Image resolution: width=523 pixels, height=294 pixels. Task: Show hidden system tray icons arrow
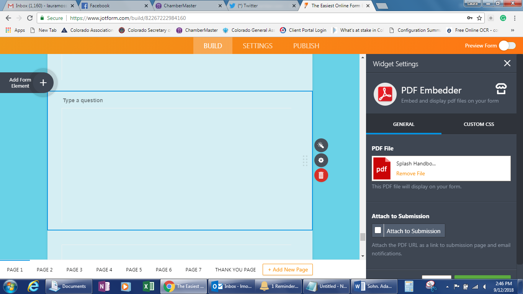(x=447, y=286)
